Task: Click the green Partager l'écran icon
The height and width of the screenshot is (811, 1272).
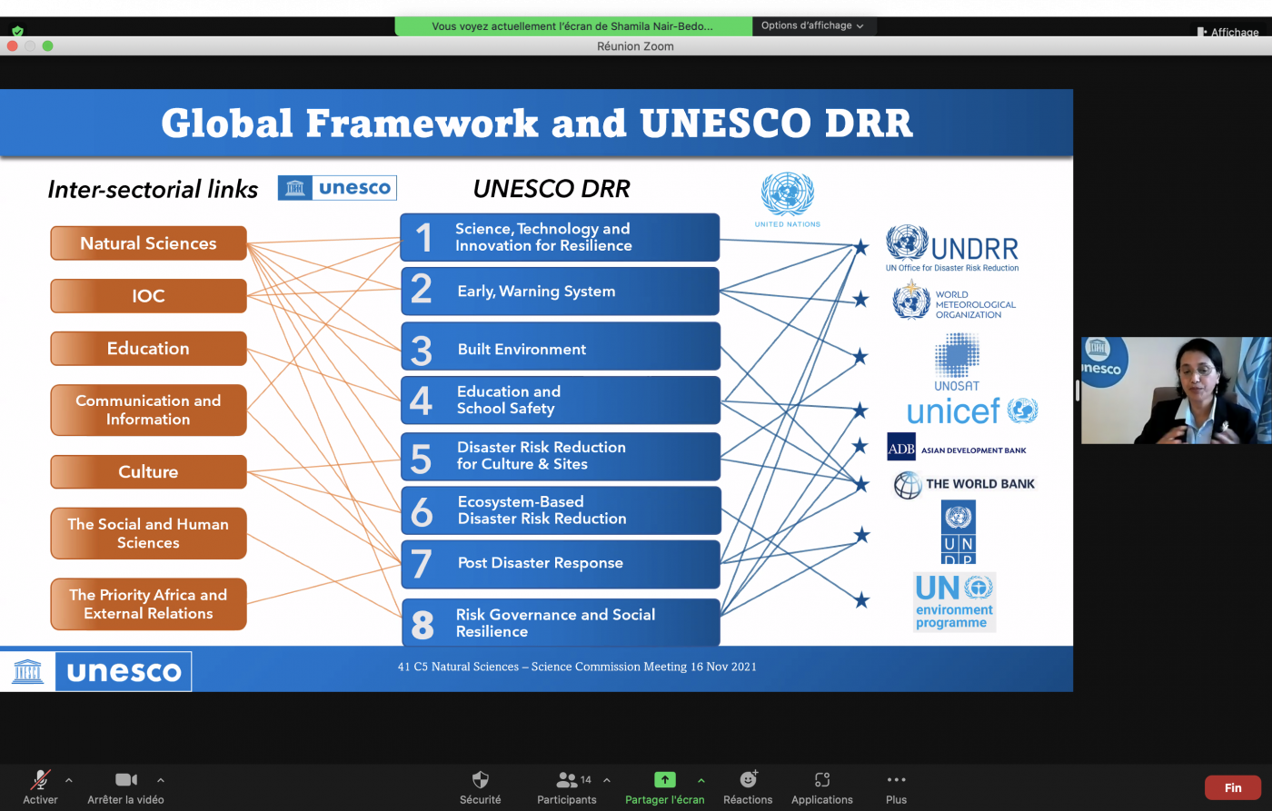Action: [x=664, y=780]
